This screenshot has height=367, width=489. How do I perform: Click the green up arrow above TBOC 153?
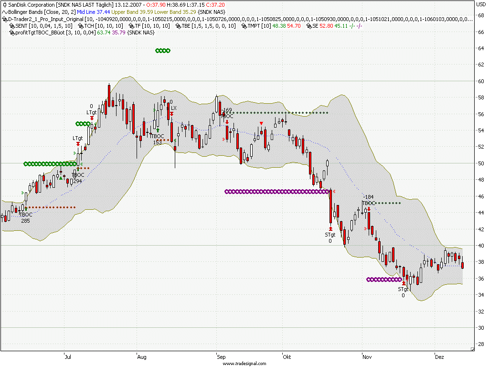158,130
